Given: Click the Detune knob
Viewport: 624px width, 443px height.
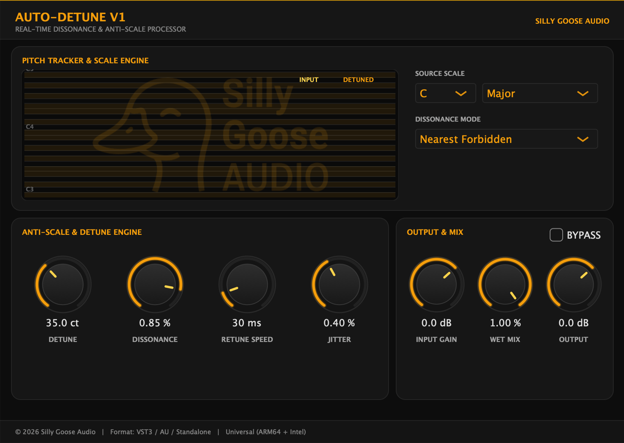Looking at the screenshot, I should [63, 284].
